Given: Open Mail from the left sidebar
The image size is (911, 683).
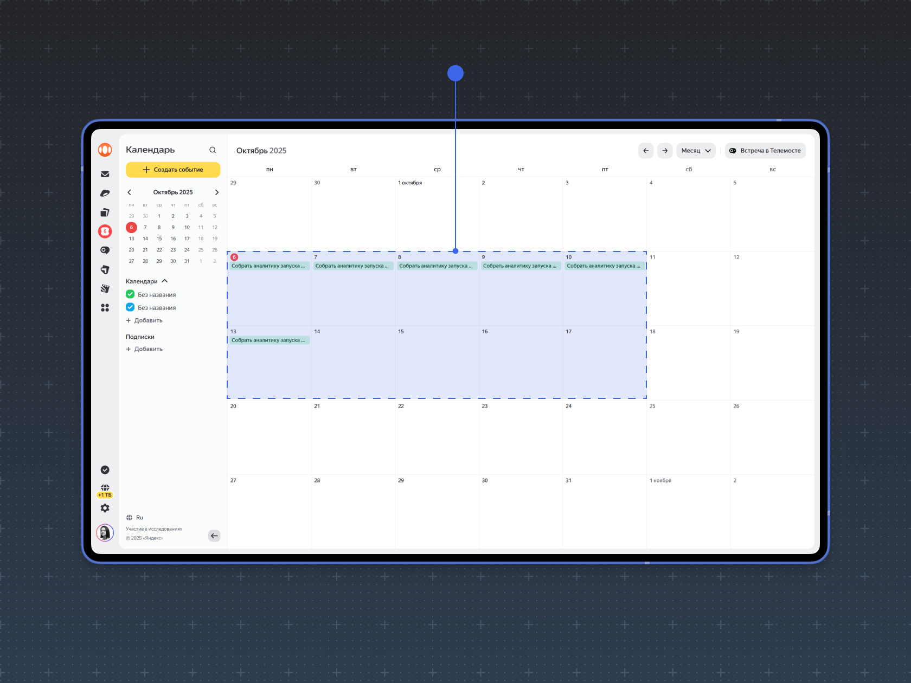Looking at the screenshot, I should click(x=105, y=174).
